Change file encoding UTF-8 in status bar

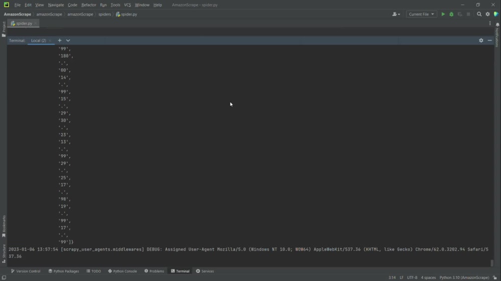click(412, 277)
